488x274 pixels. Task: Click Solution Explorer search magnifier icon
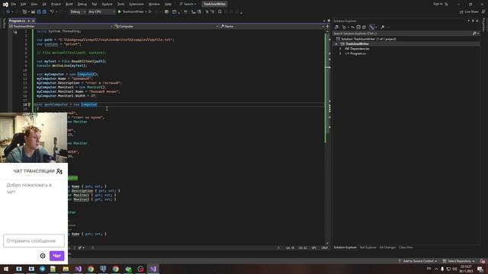coord(474,33)
